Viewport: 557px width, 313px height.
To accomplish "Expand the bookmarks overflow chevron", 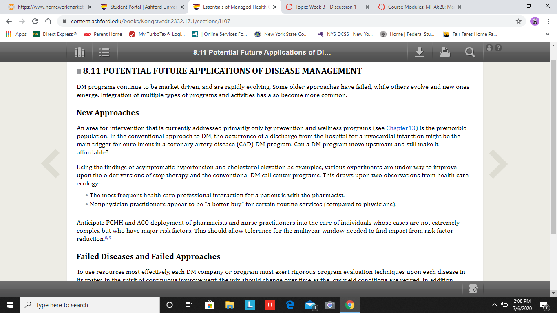I will click(547, 34).
